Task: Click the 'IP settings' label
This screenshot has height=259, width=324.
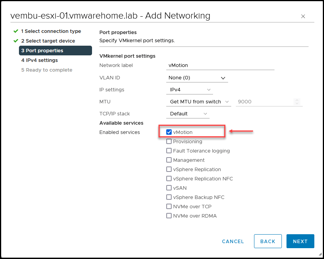Action: (x=112, y=90)
